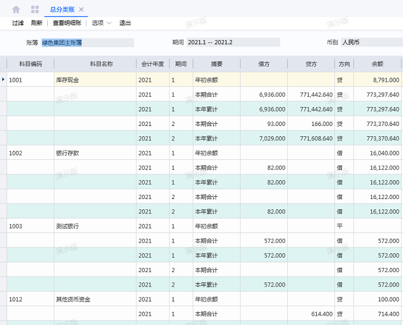Expand the 选项 dropdown menu
Screen dimensions: 403x325
[x=101, y=23]
